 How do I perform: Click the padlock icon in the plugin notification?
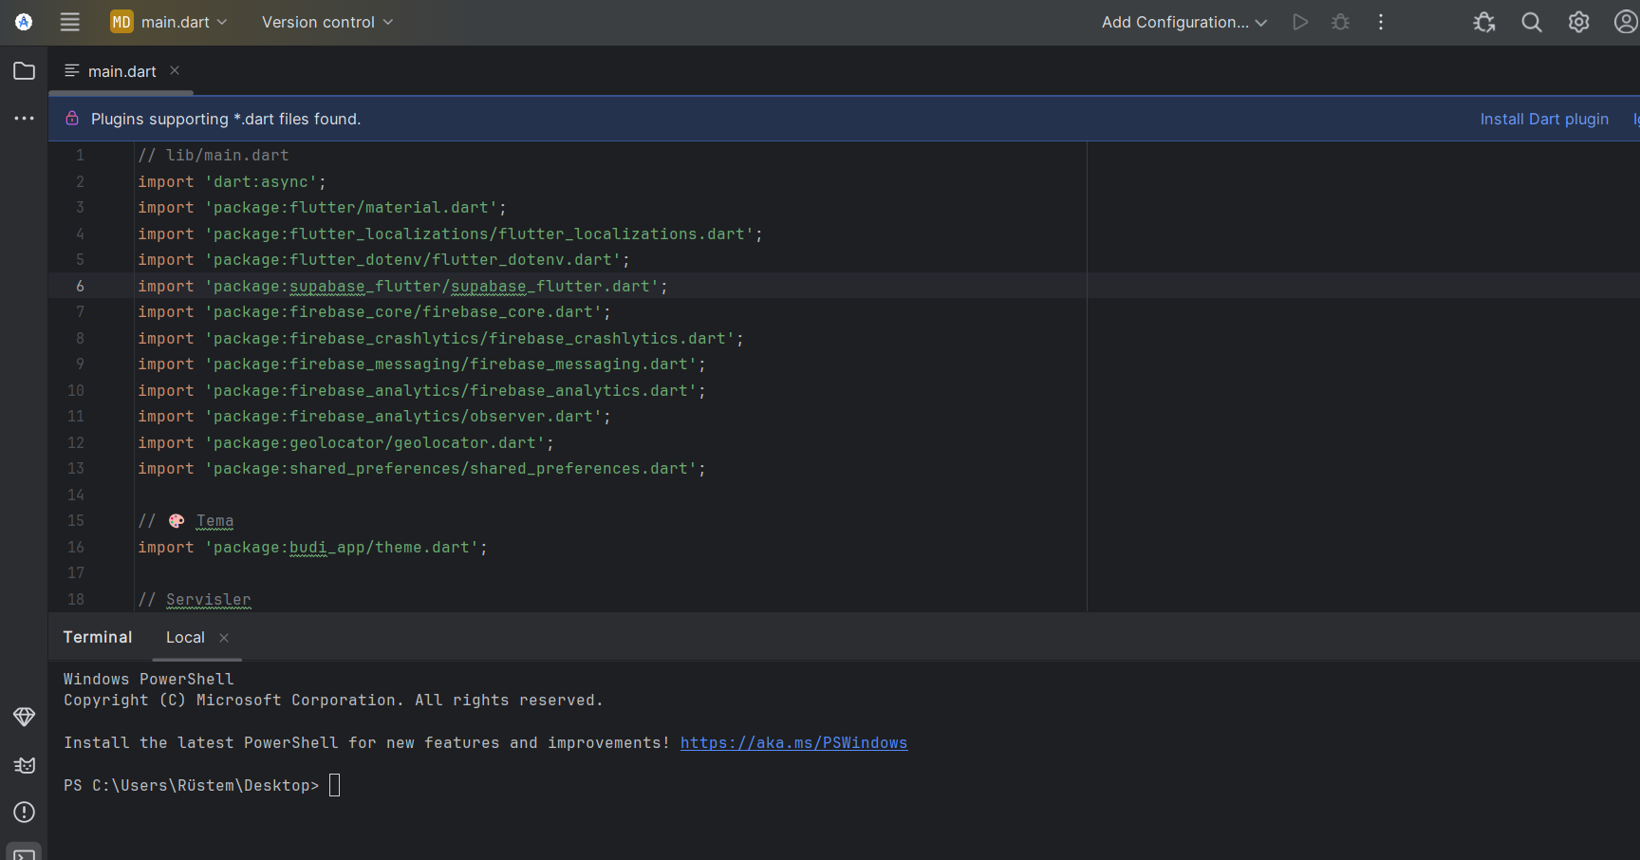click(x=72, y=119)
